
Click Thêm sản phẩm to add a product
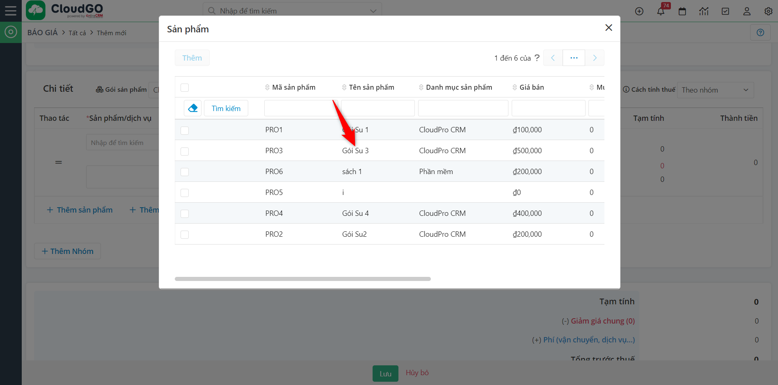point(80,210)
